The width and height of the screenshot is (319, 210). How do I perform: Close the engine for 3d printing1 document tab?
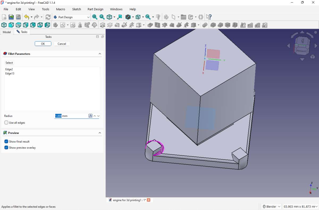coord(149,200)
